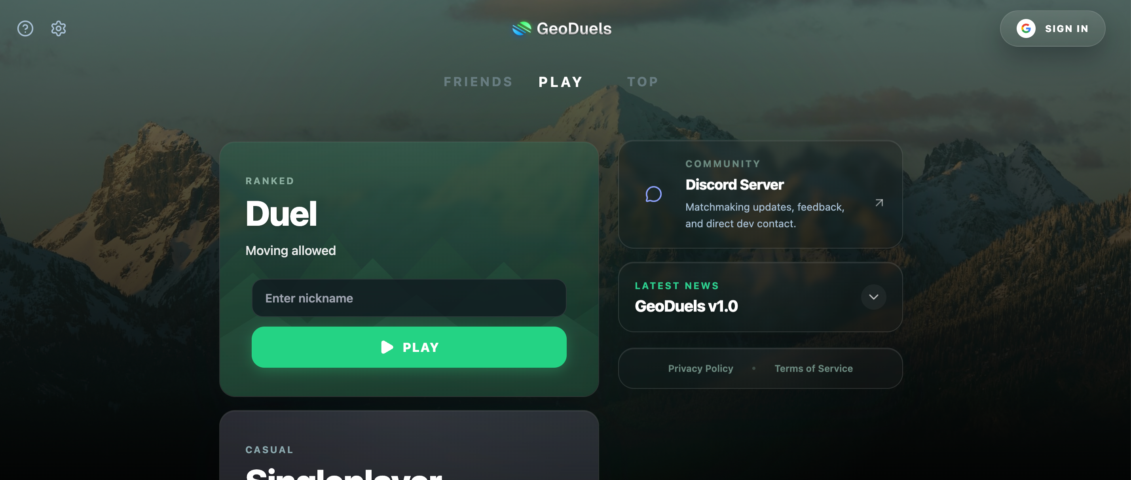The height and width of the screenshot is (480, 1131).
Task: Open the help question mark icon
Action: click(25, 28)
